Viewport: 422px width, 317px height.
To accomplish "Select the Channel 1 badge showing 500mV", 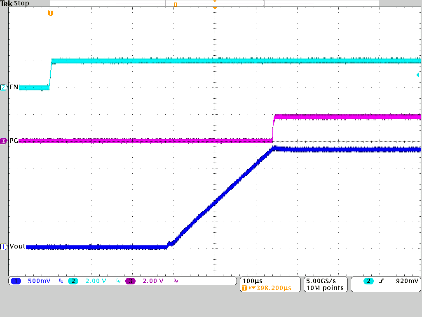I will pos(16,281).
